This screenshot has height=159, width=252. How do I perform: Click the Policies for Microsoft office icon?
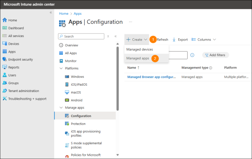click(67, 156)
